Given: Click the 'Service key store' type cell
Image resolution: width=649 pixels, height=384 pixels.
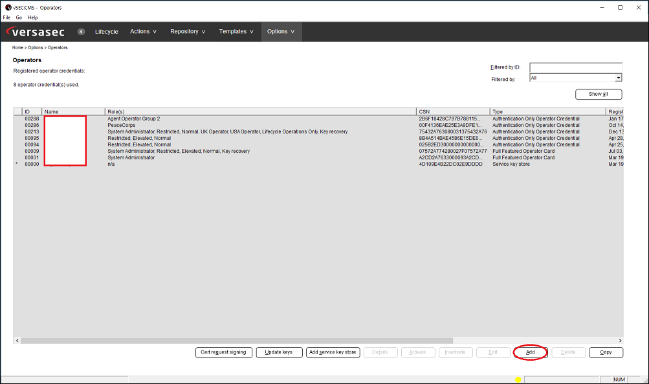Looking at the screenshot, I should (x=511, y=164).
